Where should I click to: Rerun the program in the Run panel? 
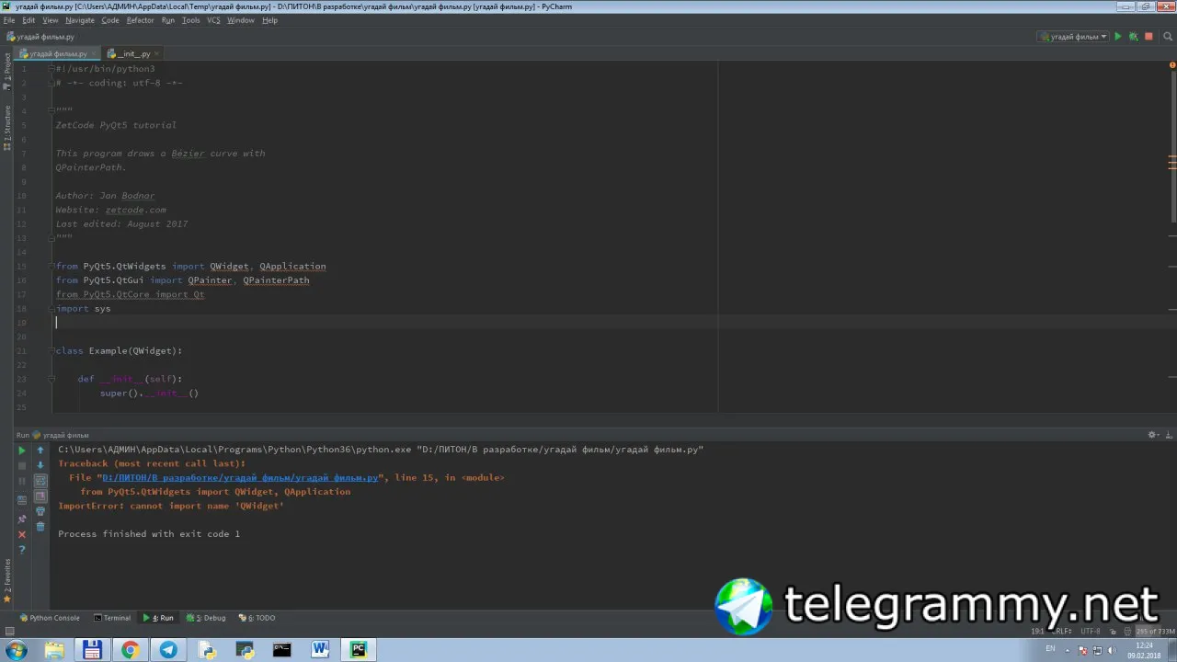click(22, 451)
